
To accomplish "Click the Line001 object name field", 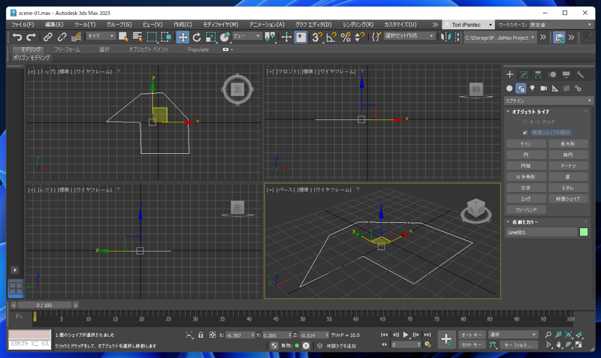I will coord(542,232).
